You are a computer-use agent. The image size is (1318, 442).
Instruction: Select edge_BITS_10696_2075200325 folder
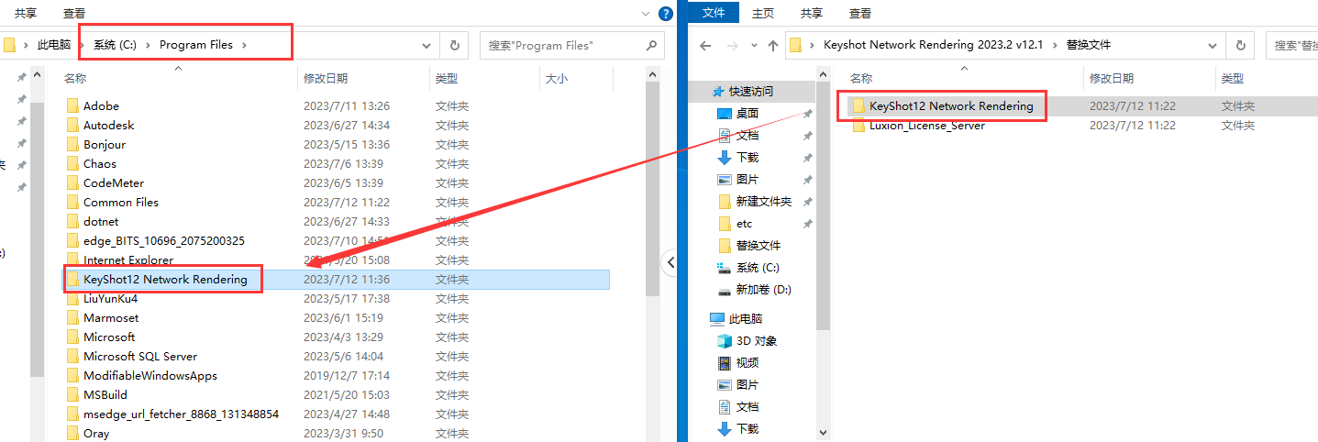[x=156, y=241]
